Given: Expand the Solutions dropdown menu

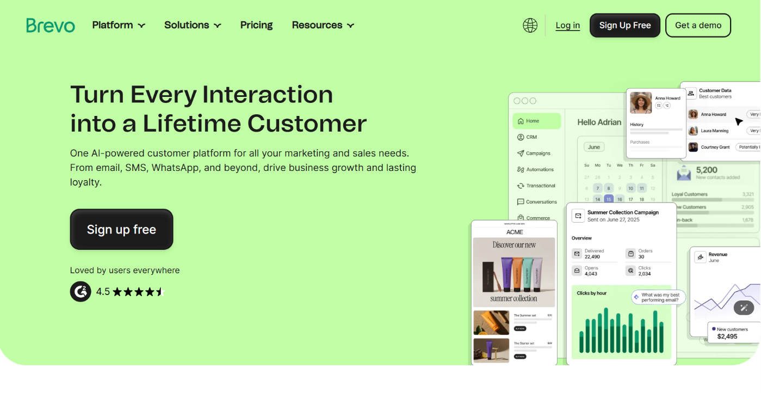Looking at the screenshot, I should coord(193,25).
